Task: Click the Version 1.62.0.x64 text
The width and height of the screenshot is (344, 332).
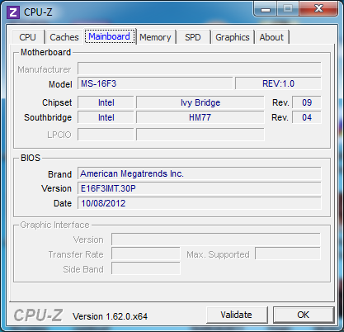Action: point(110,316)
